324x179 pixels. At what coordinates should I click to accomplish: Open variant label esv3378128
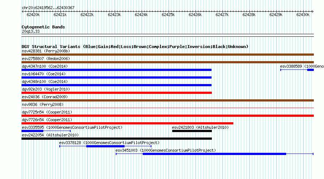(x=109, y=143)
